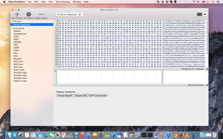Open Spotlight search magnifier
223x139 pixels.
pos(213,2)
